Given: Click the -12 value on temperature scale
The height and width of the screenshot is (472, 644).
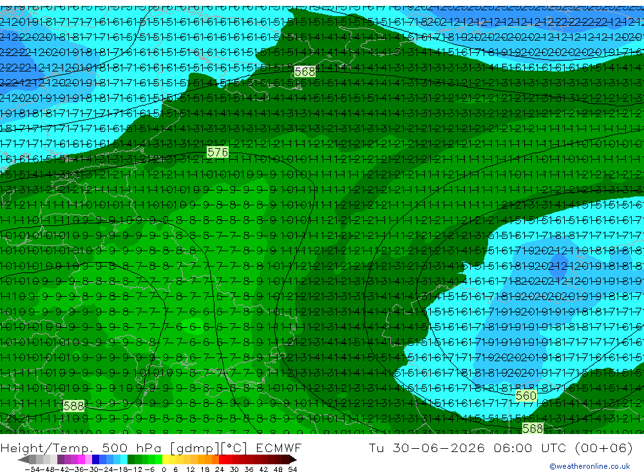Looking at the screenshot, I should 135,469.
